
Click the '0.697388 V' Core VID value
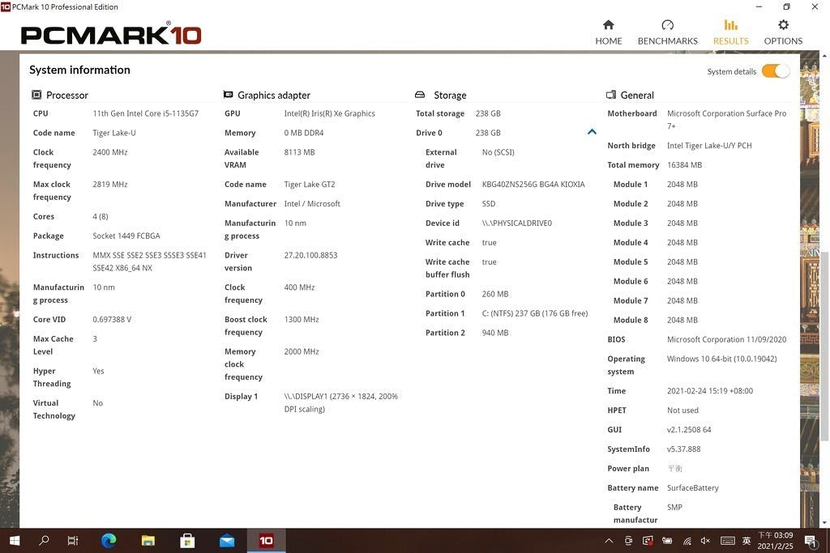pos(112,319)
